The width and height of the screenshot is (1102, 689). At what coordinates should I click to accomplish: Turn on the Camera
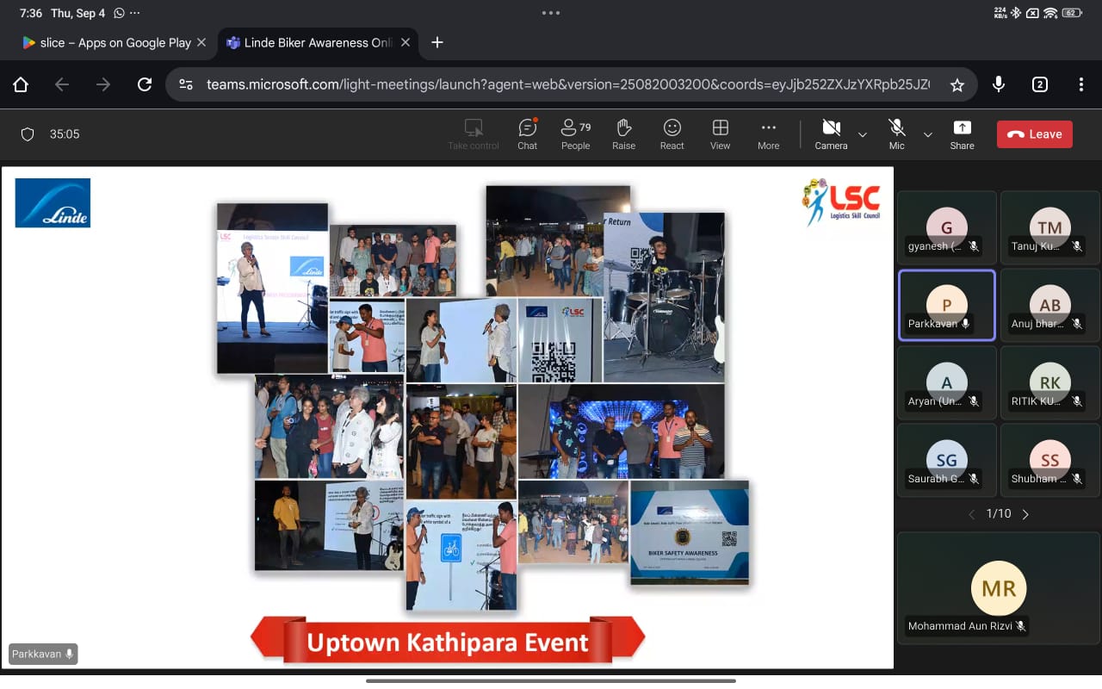(831, 133)
